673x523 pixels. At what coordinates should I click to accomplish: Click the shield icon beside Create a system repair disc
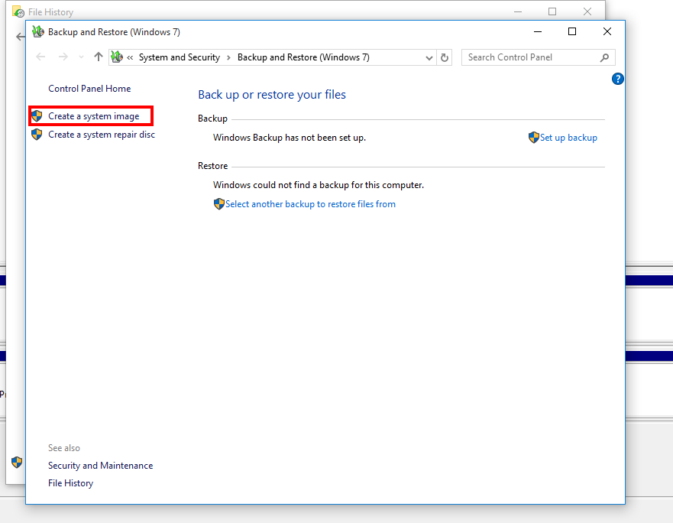[x=37, y=135]
